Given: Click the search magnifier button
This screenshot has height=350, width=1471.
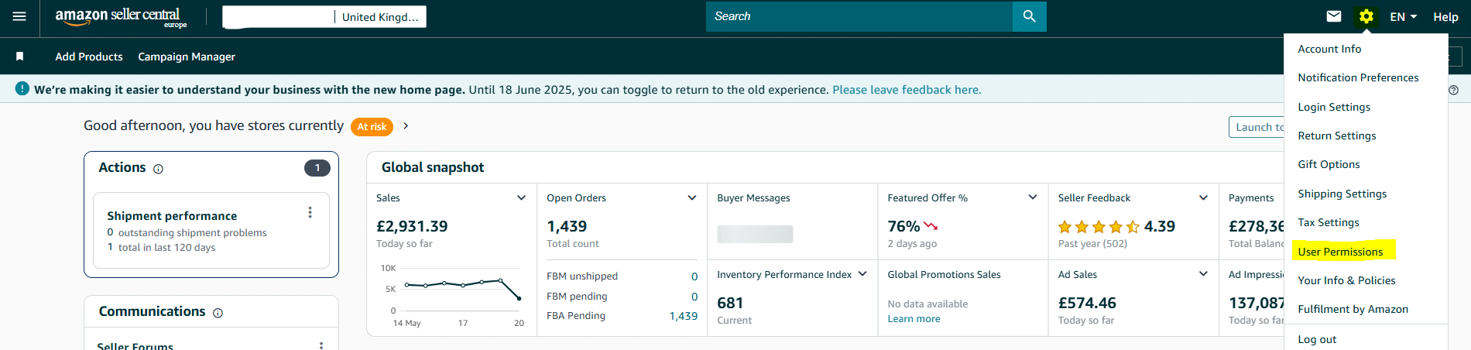Looking at the screenshot, I should point(1029,16).
